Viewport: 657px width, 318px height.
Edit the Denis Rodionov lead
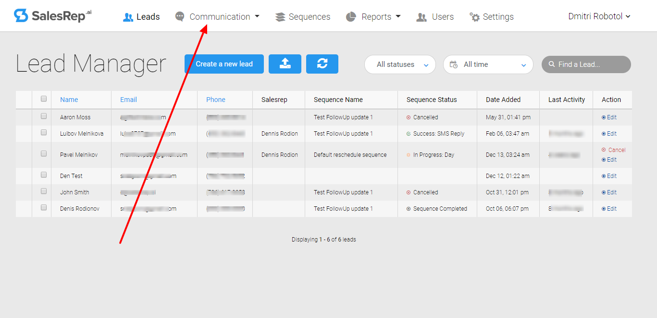tap(609, 209)
